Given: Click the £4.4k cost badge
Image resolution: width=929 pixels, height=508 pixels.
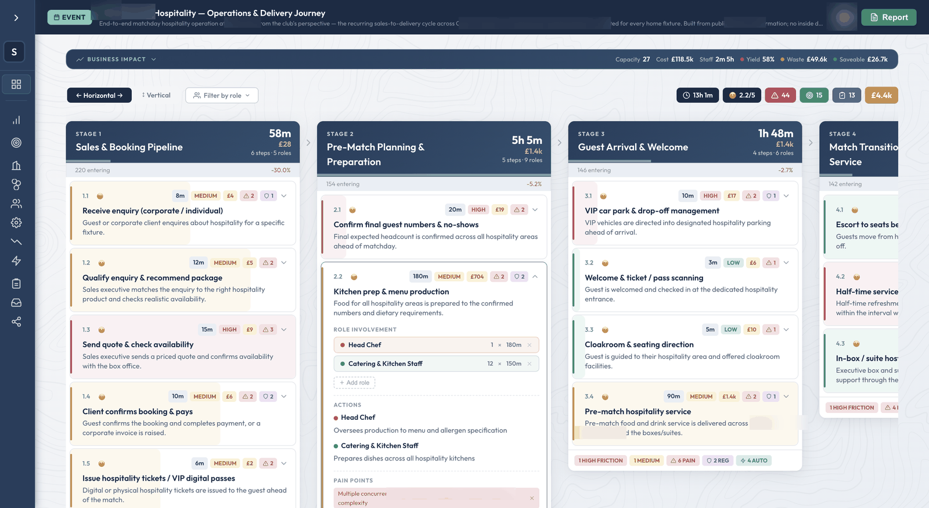Looking at the screenshot, I should [881, 95].
